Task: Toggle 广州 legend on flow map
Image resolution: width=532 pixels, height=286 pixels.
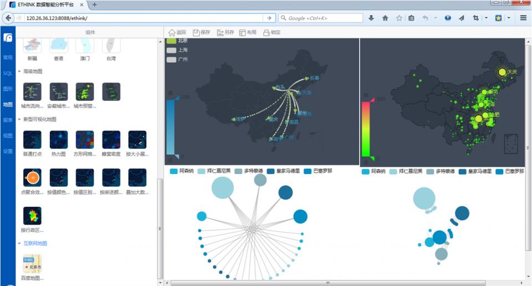Action: coord(171,59)
